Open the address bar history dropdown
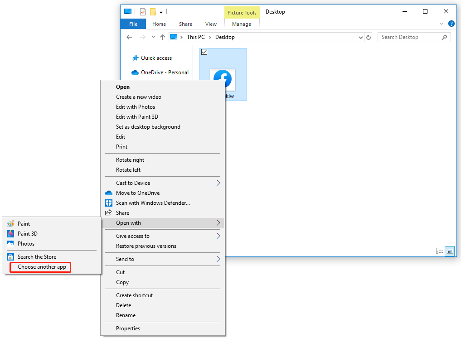The height and width of the screenshot is (338, 461). coord(361,38)
